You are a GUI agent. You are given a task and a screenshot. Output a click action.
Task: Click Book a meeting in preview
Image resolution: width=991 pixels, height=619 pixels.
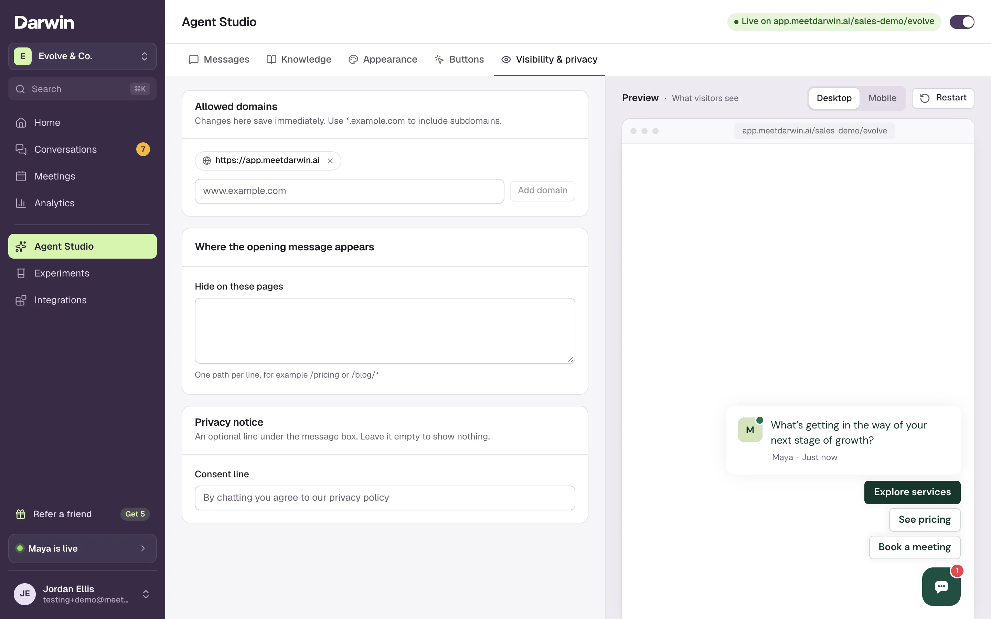pos(914,547)
